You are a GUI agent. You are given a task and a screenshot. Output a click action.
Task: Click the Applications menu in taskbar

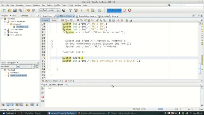click(9, 113)
